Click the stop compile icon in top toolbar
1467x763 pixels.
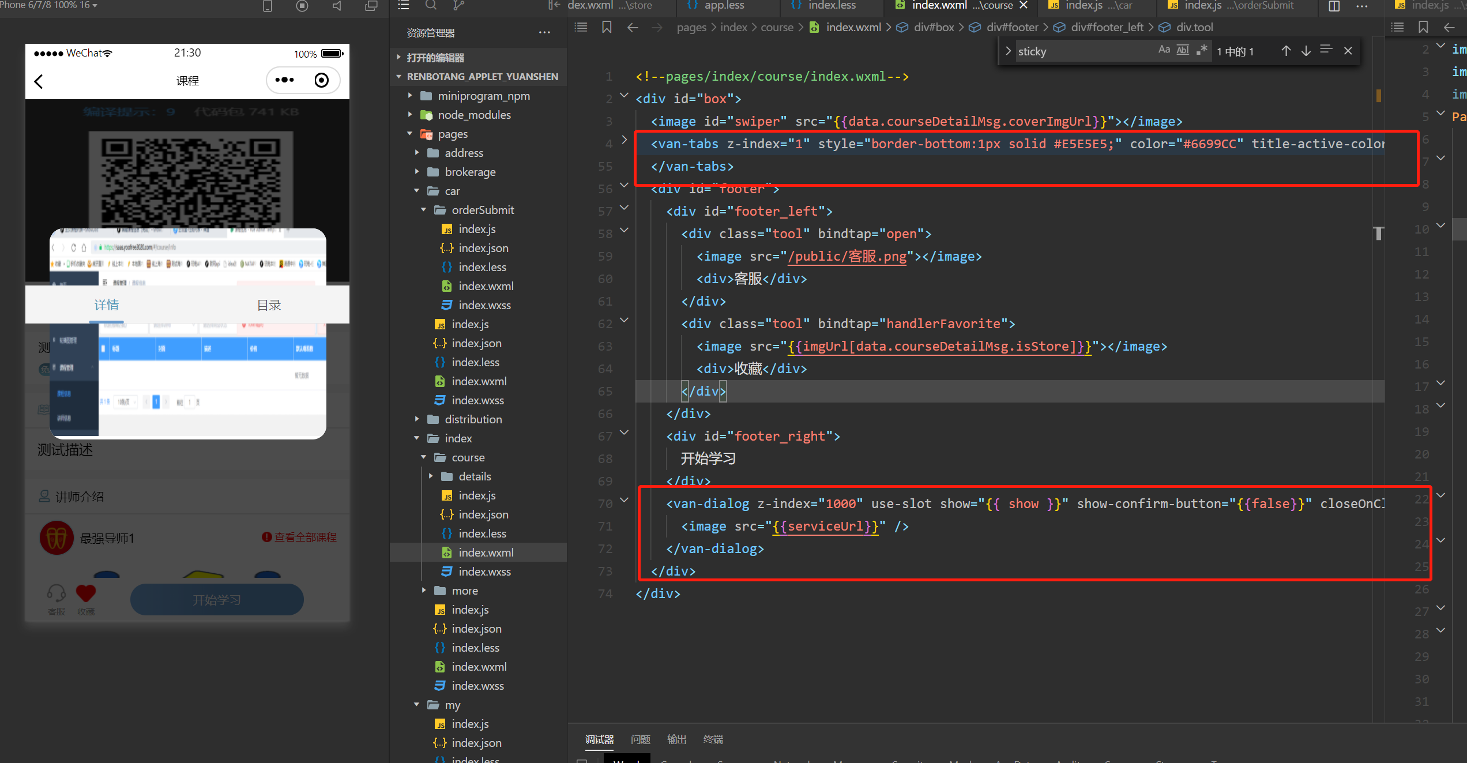[302, 6]
